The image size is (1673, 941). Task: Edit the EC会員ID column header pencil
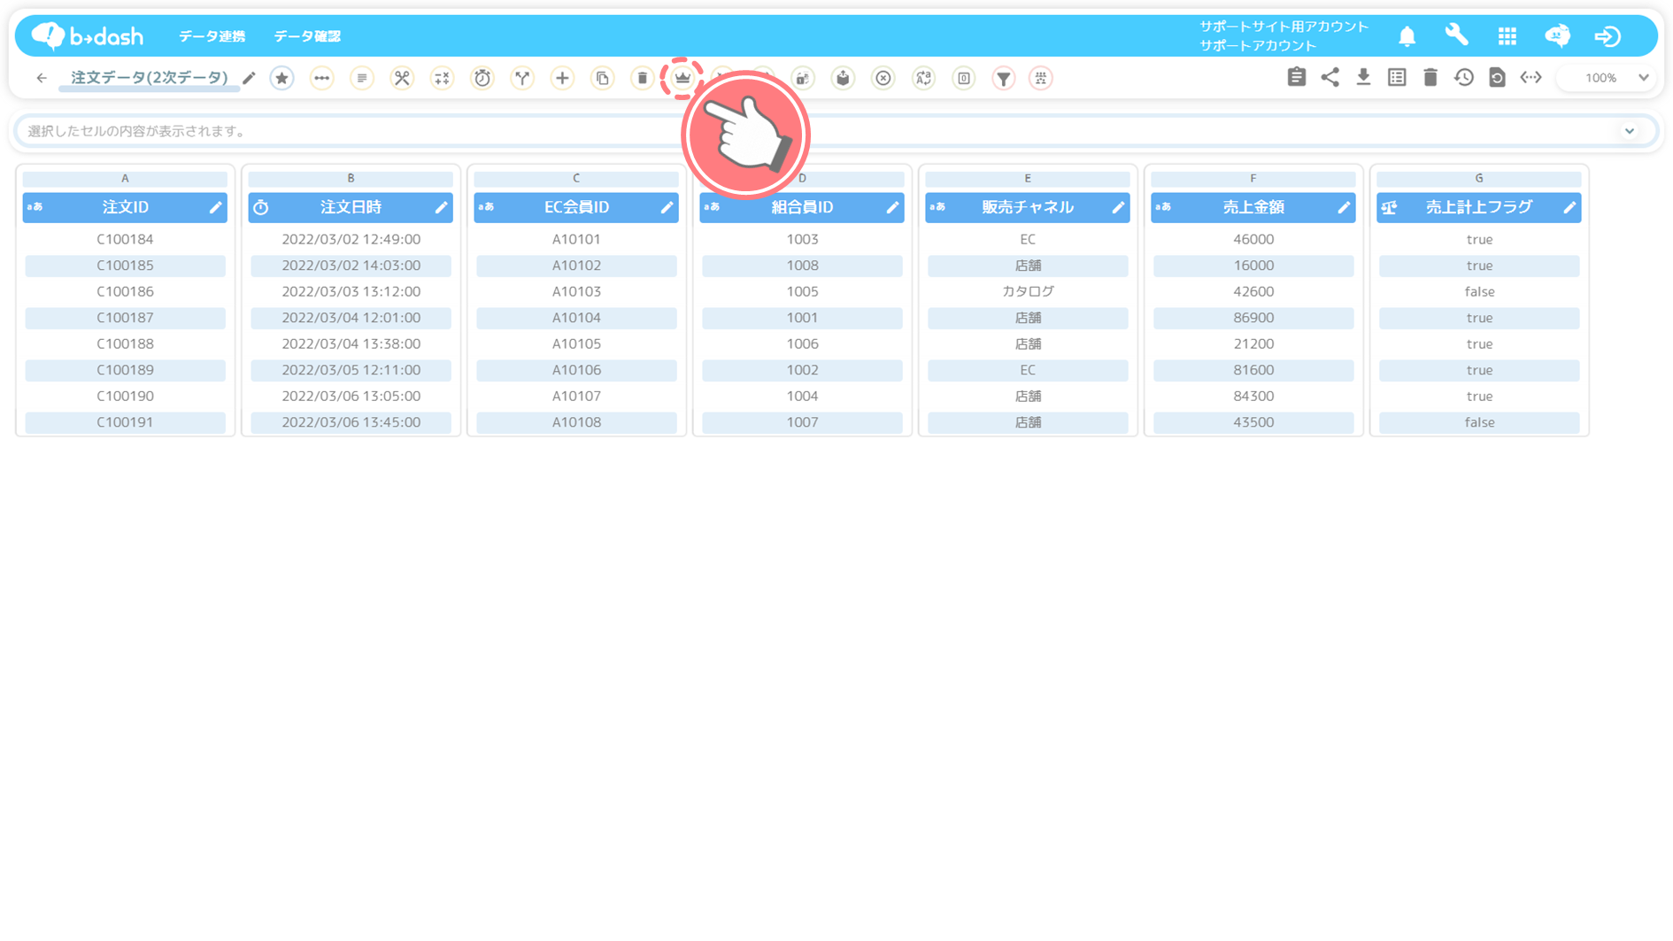pyautogui.click(x=667, y=207)
